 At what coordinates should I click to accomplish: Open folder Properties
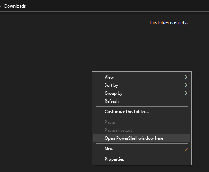click(x=142, y=159)
